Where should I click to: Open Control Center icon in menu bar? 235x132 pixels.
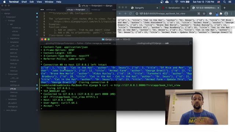(x=230, y=2)
